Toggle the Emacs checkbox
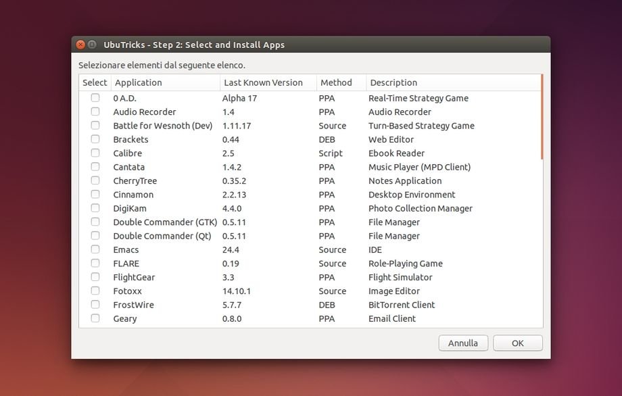The height and width of the screenshot is (396, 622). [x=95, y=249]
